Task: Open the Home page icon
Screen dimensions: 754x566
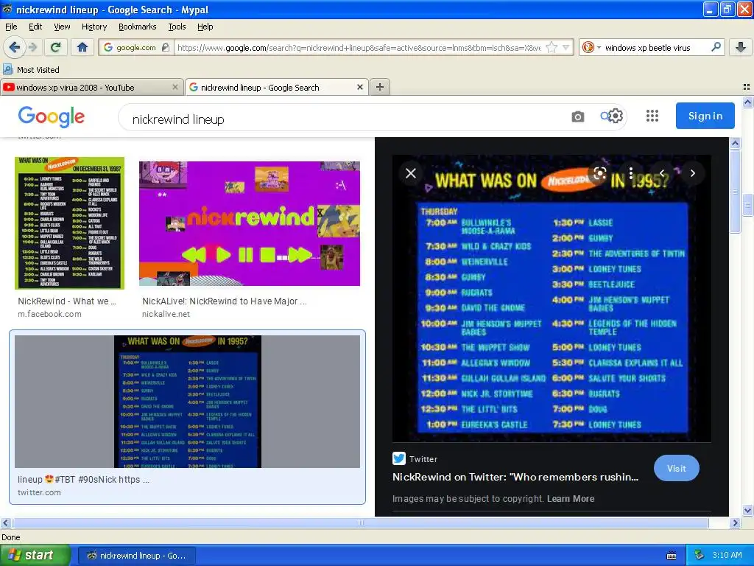Action: 82,47
